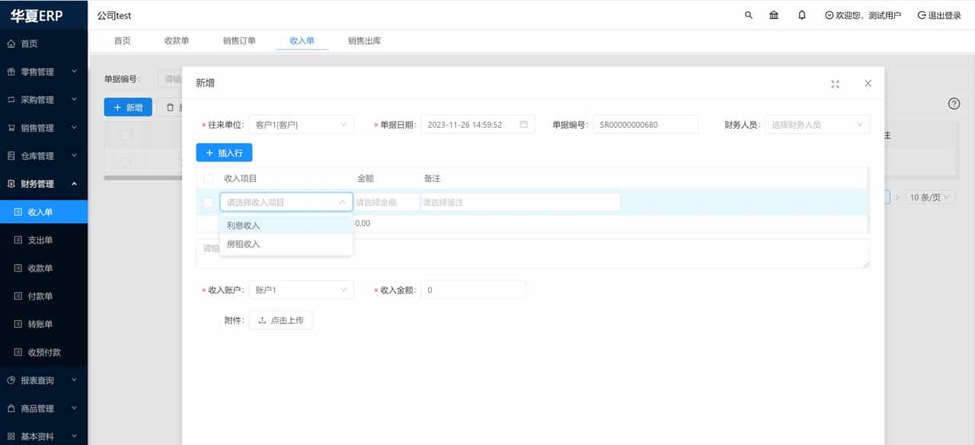This screenshot has height=445, width=975.
Task: Switch to the 销售出库 tab
Action: point(363,40)
